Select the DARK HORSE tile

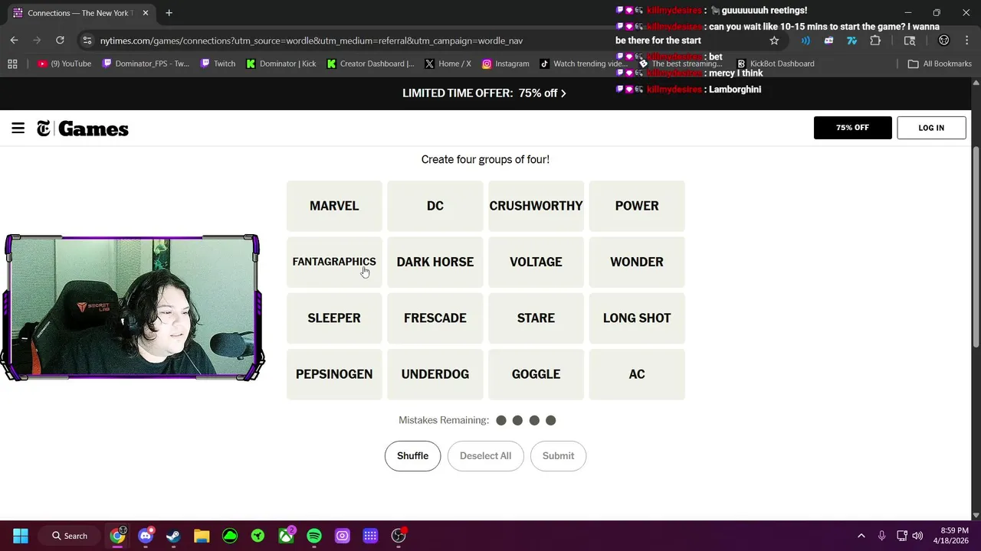click(x=435, y=262)
